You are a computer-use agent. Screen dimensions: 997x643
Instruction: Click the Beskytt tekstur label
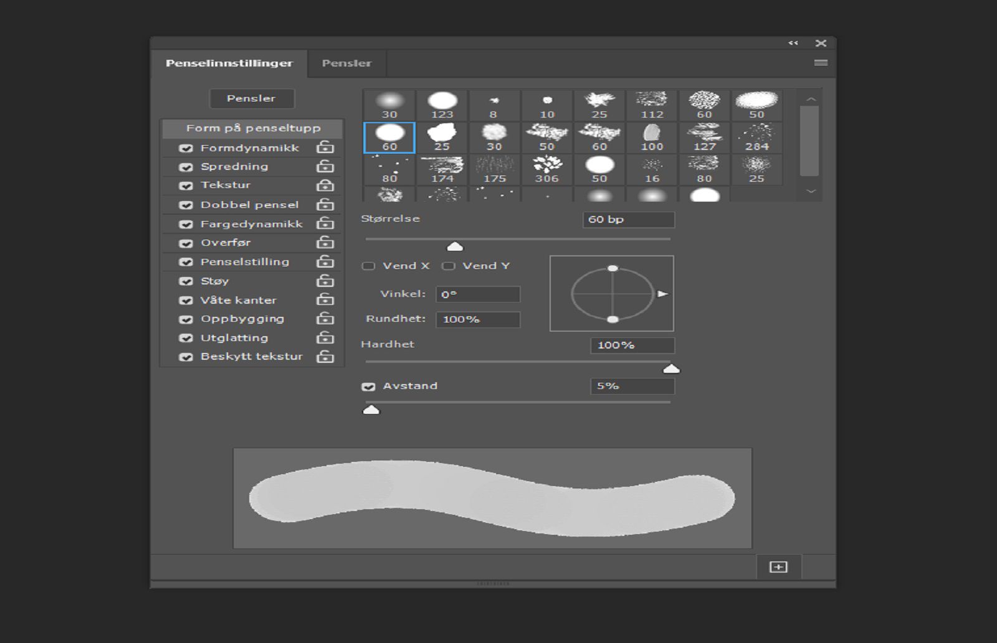pos(252,357)
